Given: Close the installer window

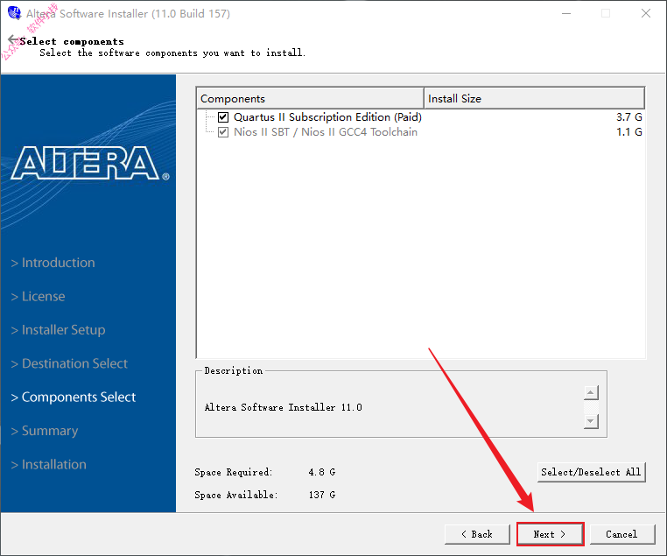Looking at the screenshot, I should pyautogui.click(x=646, y=14).
